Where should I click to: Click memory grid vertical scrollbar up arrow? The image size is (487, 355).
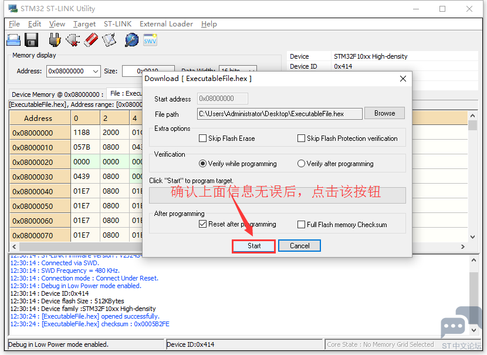pos(472,116)
